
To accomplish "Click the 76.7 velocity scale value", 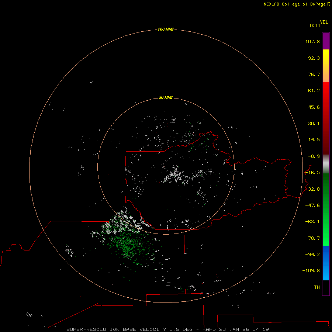I will click(x=314, y=74).
